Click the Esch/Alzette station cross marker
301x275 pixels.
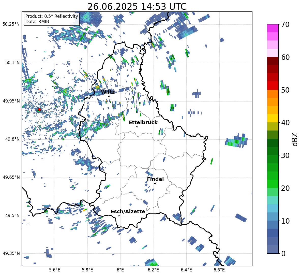click(119, 216)
